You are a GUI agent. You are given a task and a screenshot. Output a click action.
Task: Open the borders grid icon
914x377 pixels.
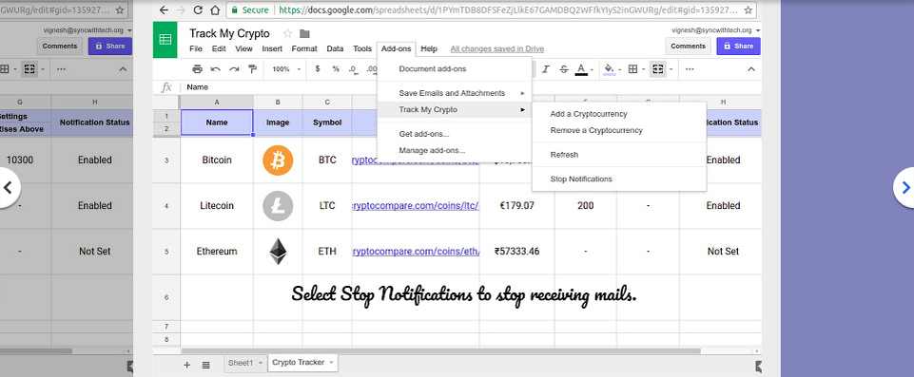(x=632, y=69)
